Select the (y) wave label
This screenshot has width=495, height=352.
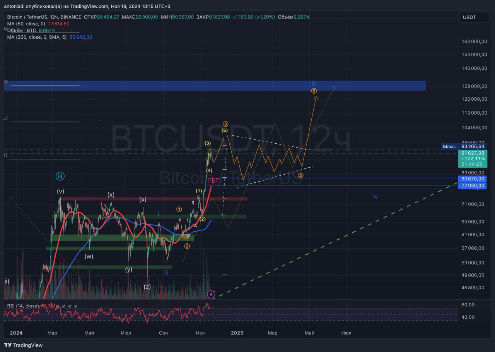(x=129, y=270)
